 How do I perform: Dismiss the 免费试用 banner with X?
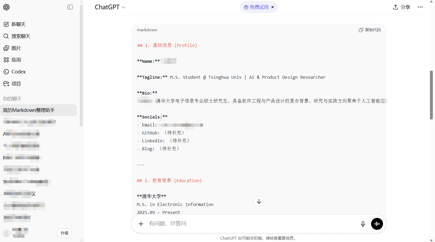coord(272,7)
